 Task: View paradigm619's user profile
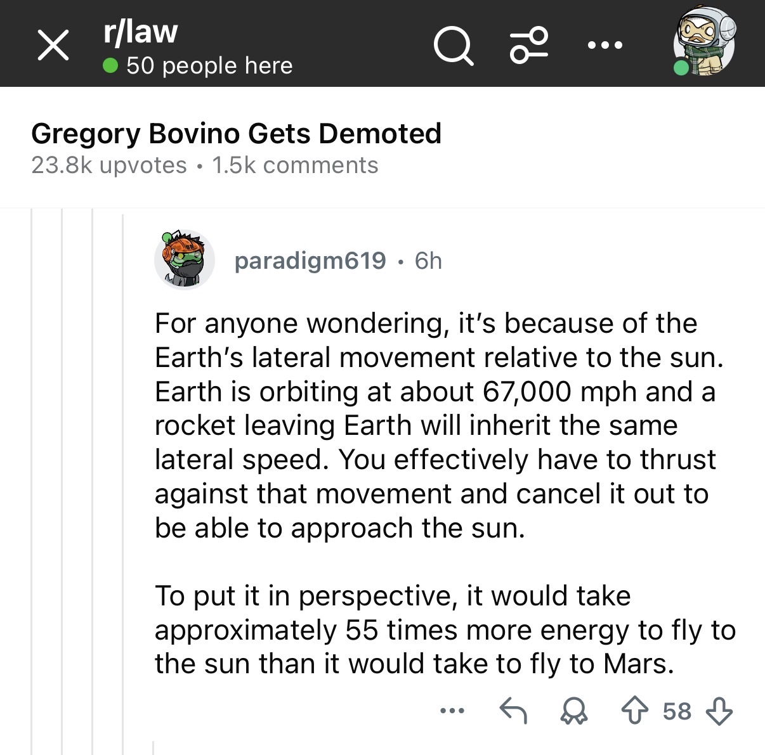[310, 261]
